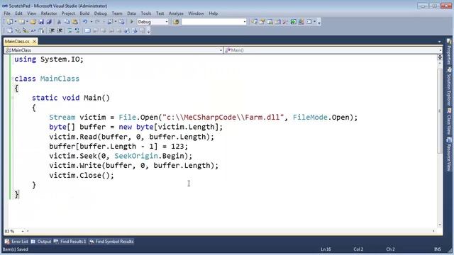Screen dimensions: 454x255
Task: Click the Decrease Line Indent icon
Action: click(52, 30)
